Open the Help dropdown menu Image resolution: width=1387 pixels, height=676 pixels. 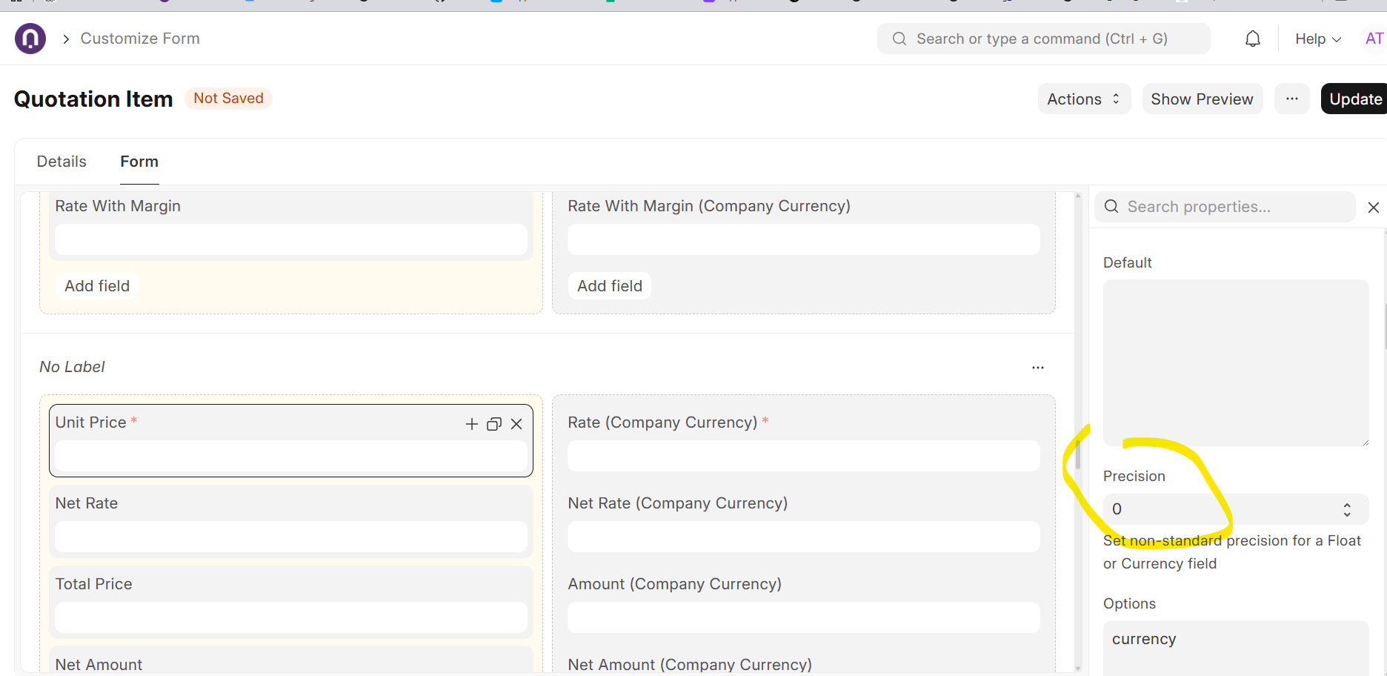1317,39
